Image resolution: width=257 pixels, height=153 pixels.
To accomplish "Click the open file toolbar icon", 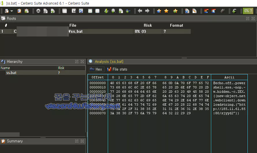I will [x=7, y=11].
